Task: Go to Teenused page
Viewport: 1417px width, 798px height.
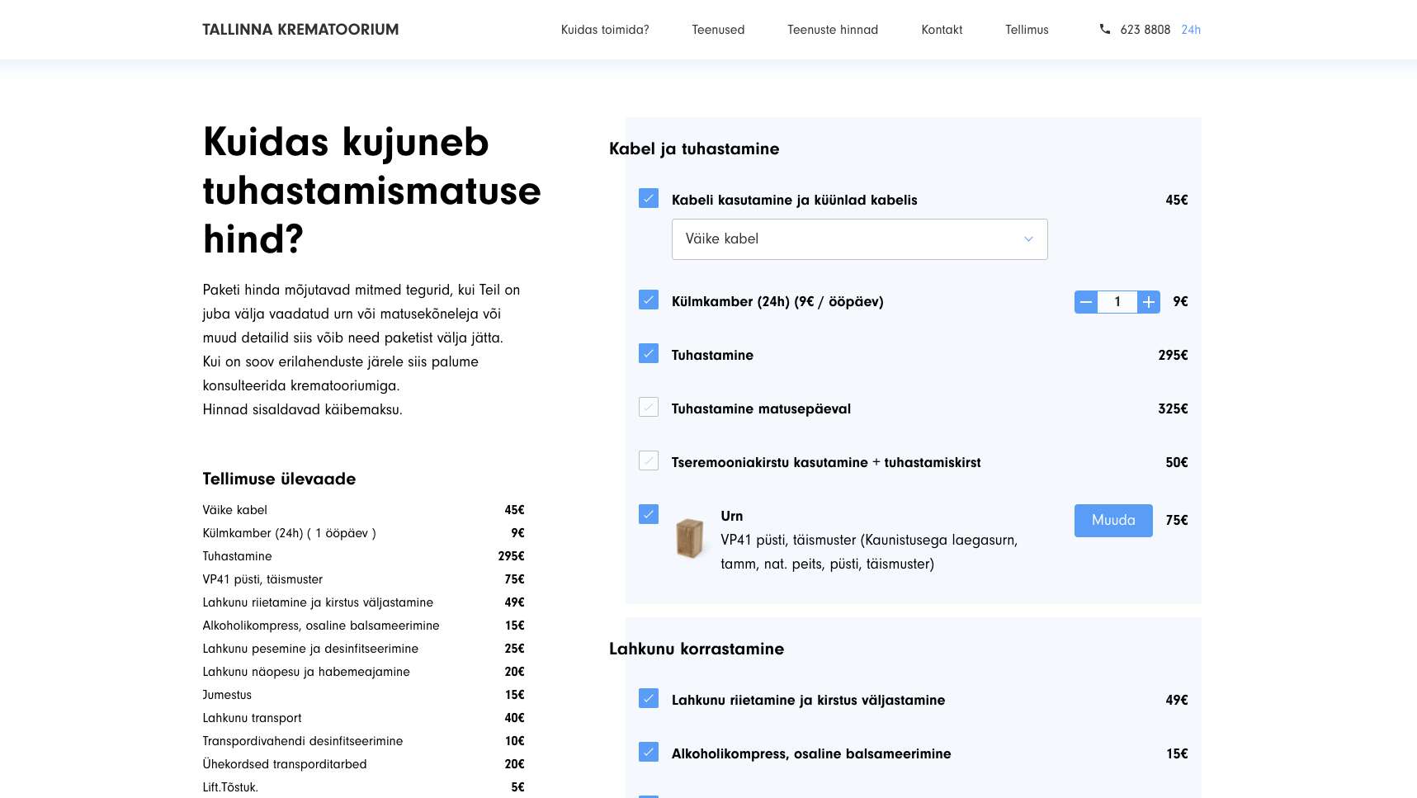Action: pos(718,30)
